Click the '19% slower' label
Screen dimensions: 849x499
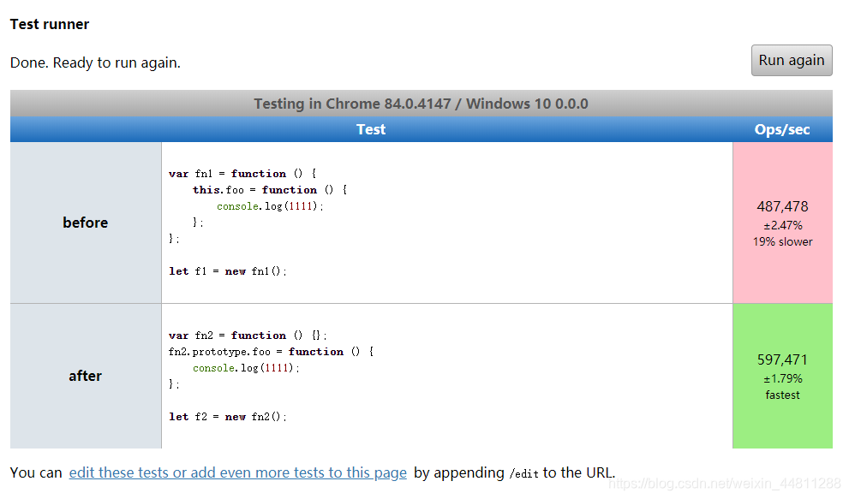[782, 241]
